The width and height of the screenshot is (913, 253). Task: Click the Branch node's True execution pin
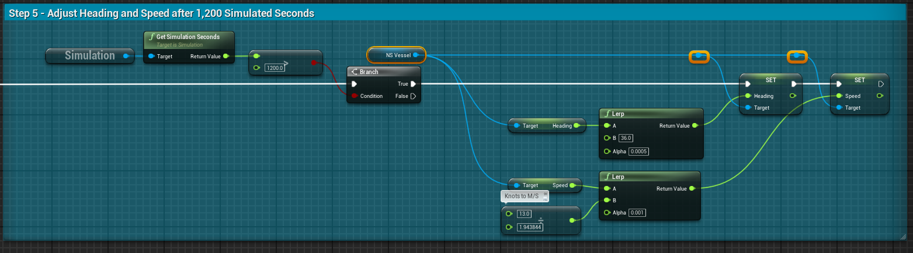[413, 84]
